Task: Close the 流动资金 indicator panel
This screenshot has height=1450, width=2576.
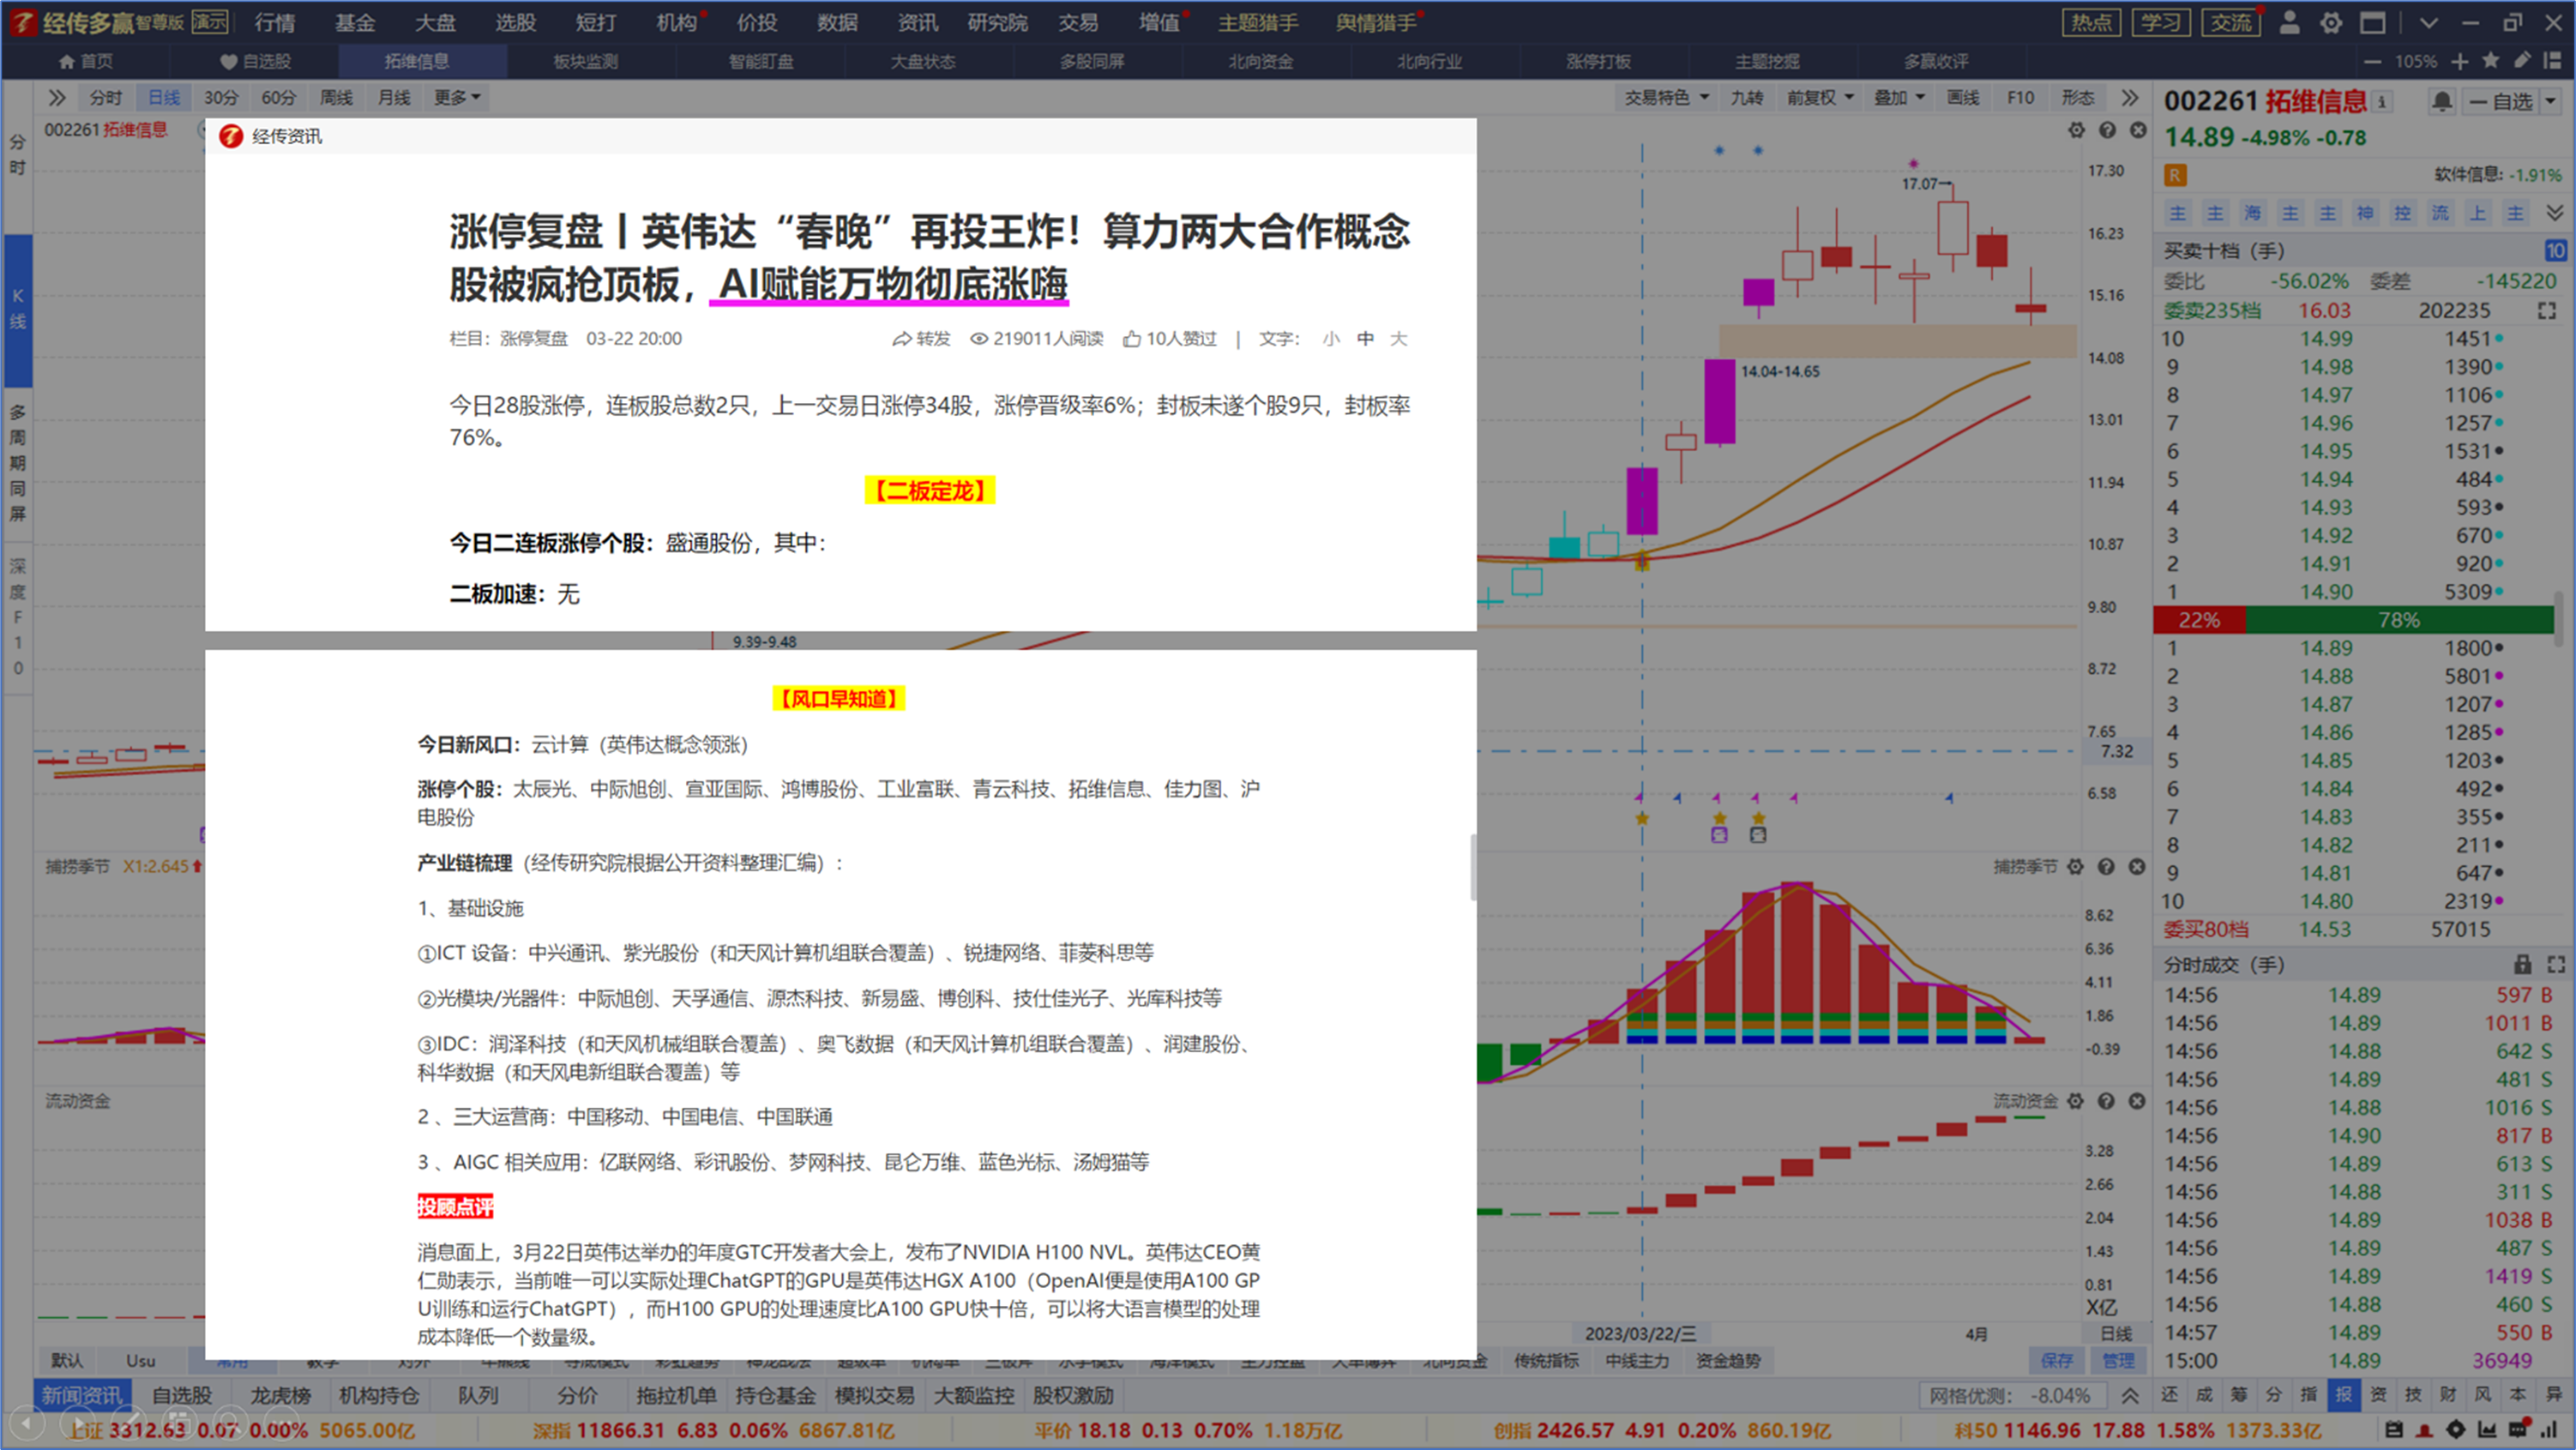Action: [2137, 1100]
